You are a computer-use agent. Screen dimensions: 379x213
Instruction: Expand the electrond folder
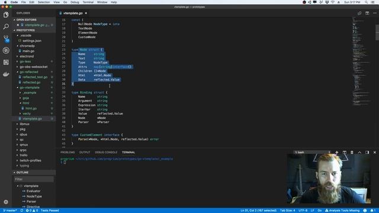pos(27,56)
